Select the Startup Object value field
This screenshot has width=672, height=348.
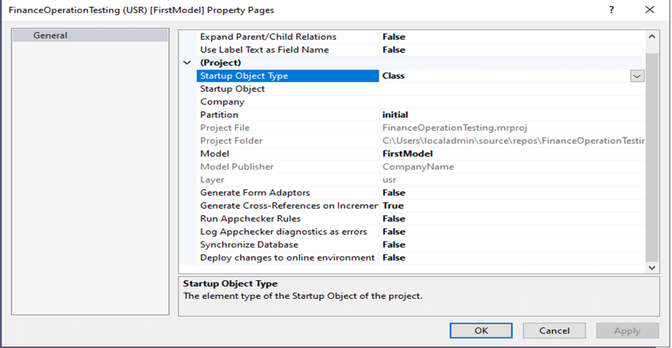coord(512,89)
